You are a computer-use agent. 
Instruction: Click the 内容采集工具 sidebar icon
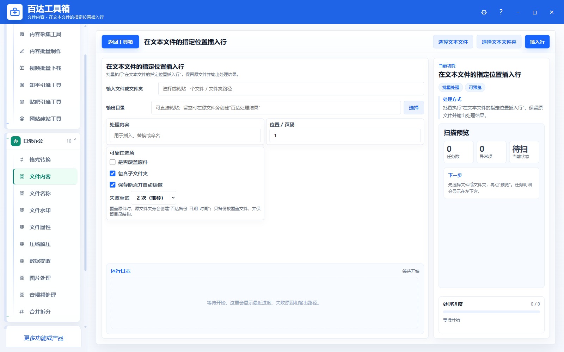click(x=22, y=34)
